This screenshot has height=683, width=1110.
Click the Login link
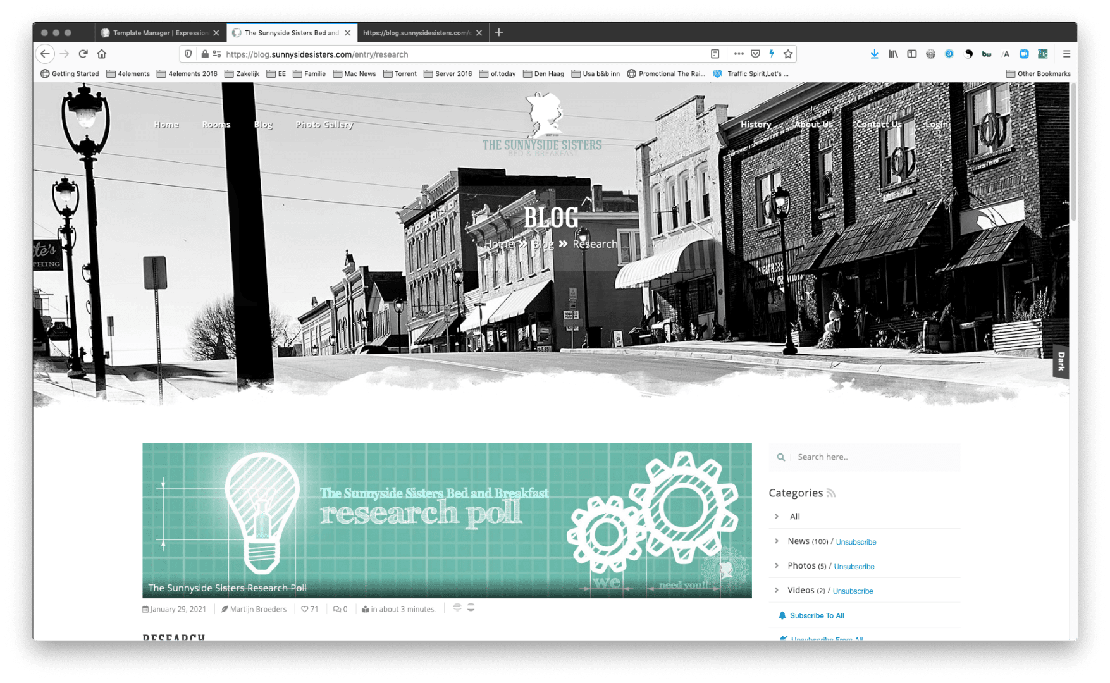(937, 125)
